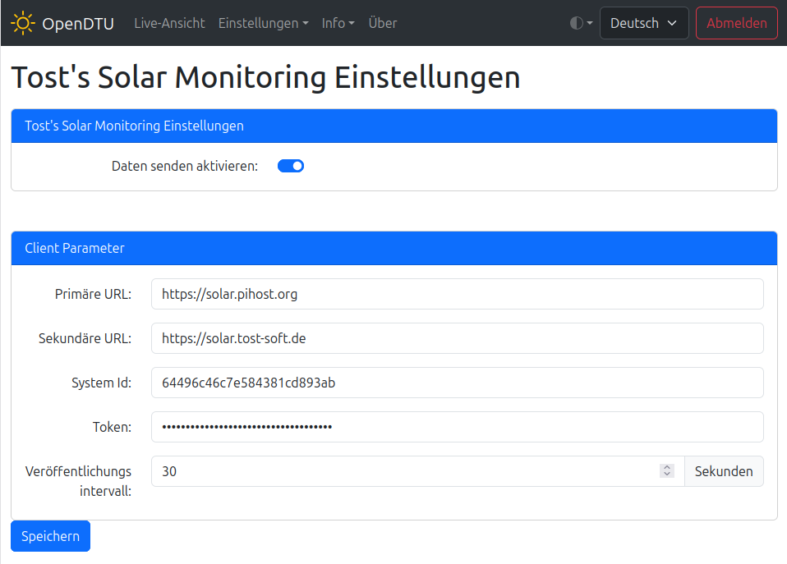Click the Token password field

457,427
